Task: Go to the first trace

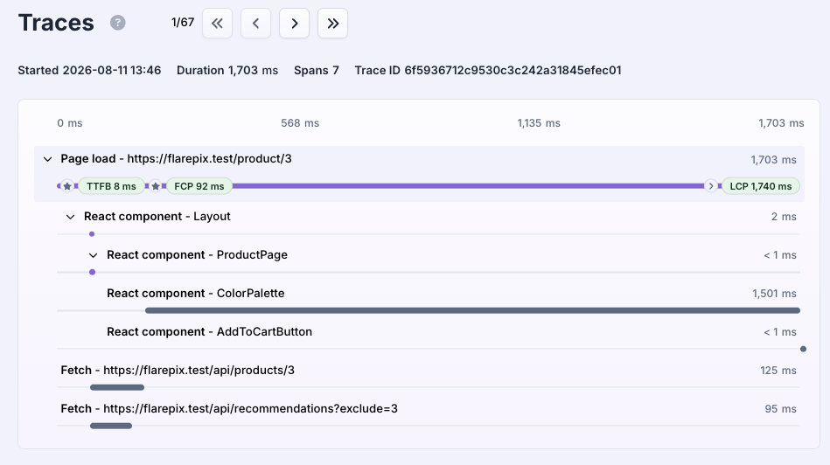Action: click(217, 24)
